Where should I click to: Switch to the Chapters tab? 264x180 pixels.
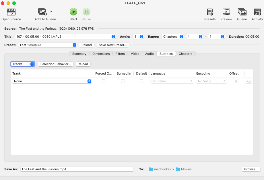coord(185,54)
